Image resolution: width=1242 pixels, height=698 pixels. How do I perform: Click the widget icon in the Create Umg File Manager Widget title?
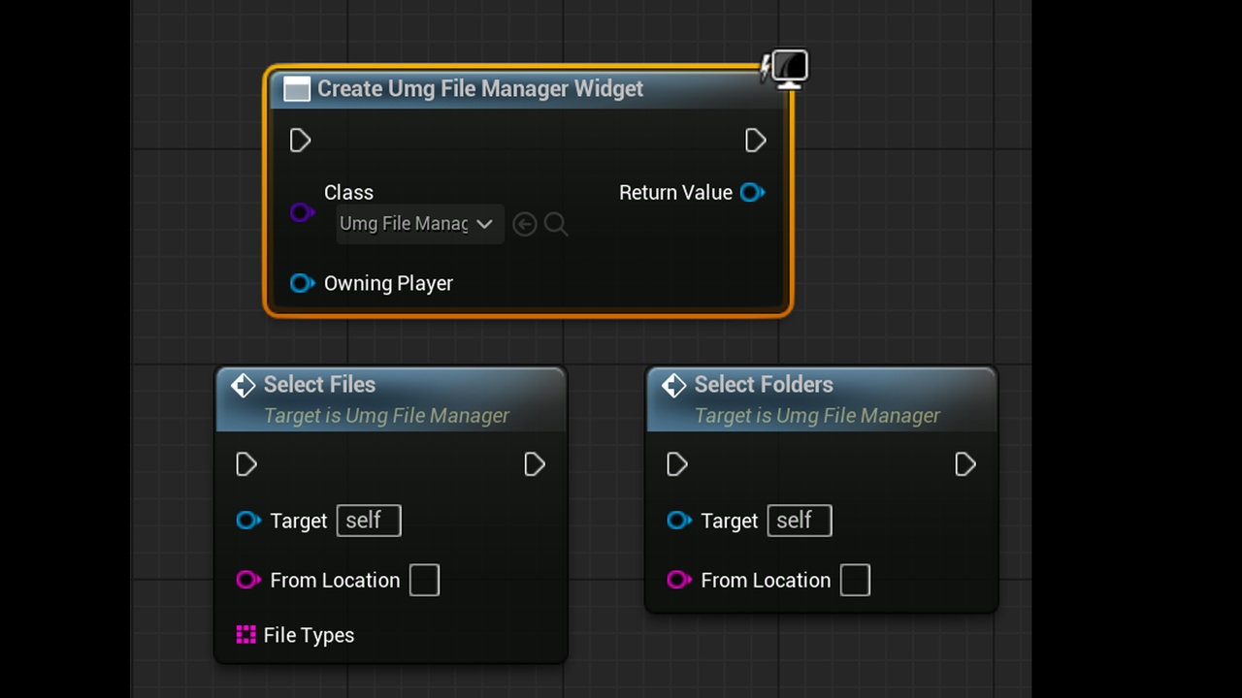tap(296, 89)
